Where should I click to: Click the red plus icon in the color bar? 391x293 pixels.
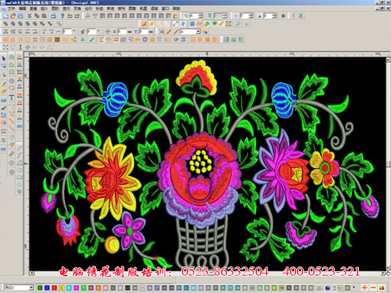click(x=364, y=287)
